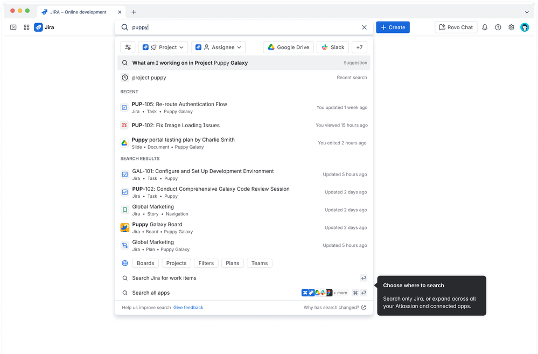Close the JIRA browser tab
The image size is (538, 354).
tap(120, 12)
